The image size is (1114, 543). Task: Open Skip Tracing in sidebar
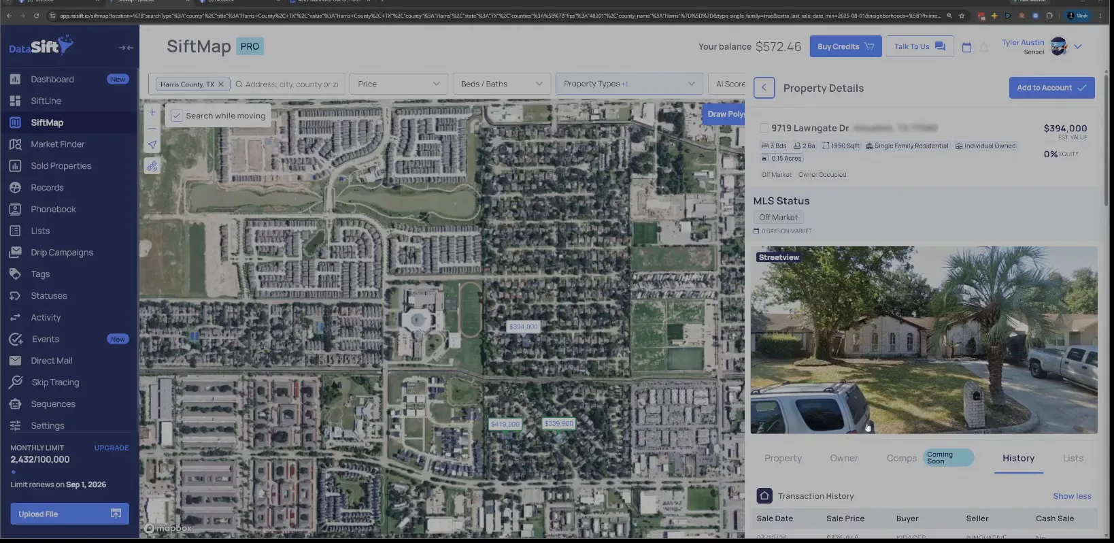(x=54, y=382)
